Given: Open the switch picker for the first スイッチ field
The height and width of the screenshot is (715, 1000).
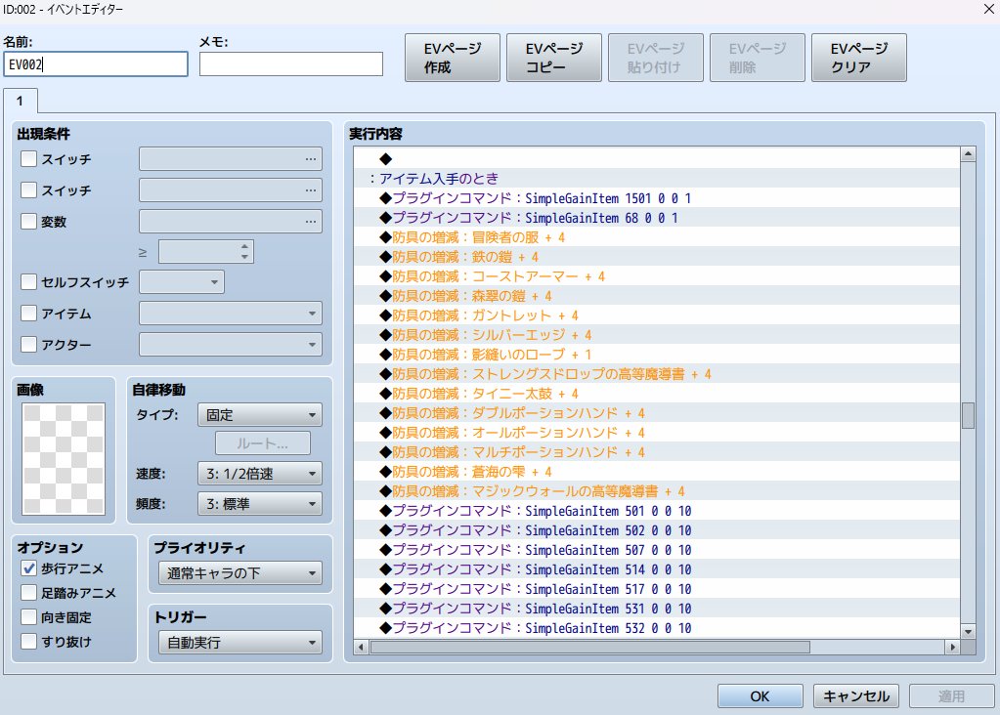Looking at the screenshot, I should 311,158.
